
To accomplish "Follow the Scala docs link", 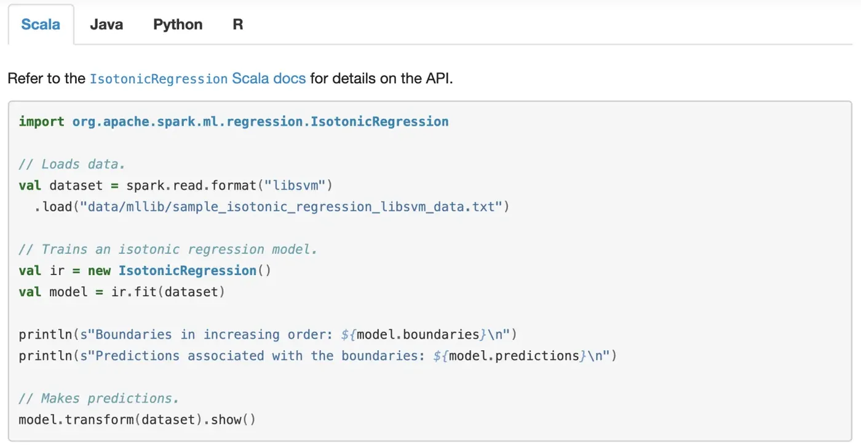I will tap(269, 79).
